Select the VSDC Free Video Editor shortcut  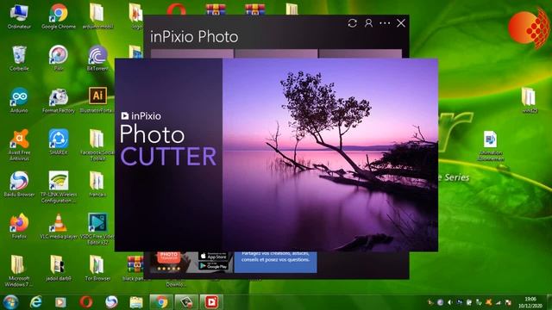point(97,229)
